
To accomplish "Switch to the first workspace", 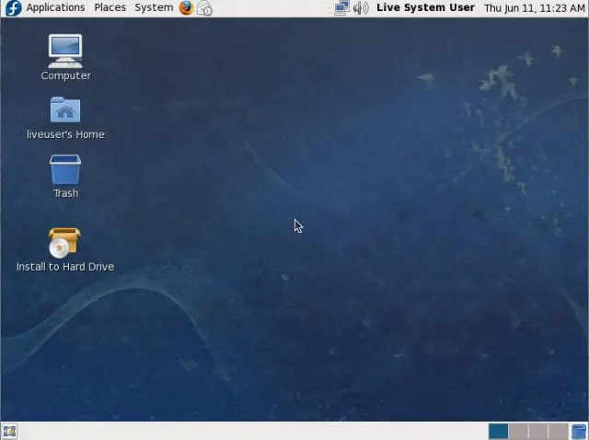I will pos(498,431).
